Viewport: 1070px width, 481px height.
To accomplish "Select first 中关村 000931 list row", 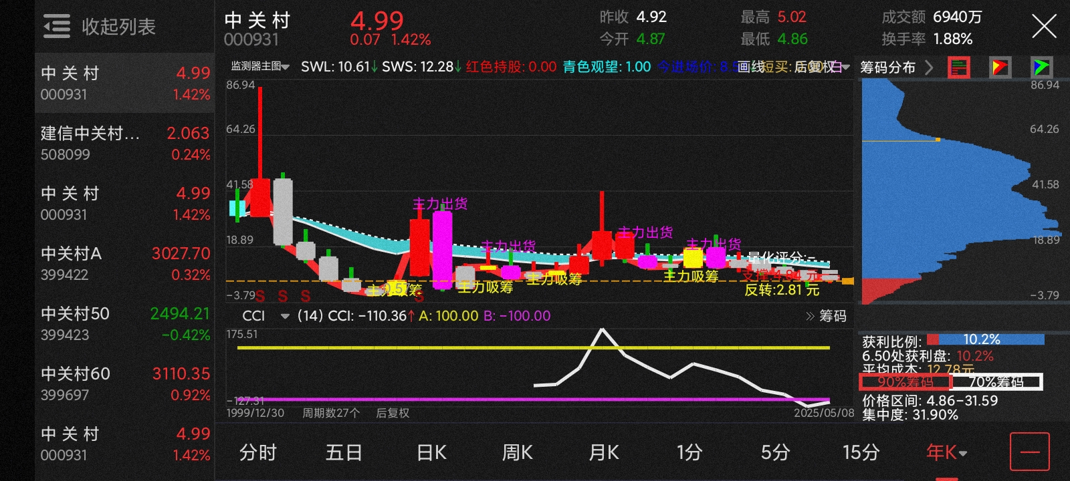I will coord(125,83).
